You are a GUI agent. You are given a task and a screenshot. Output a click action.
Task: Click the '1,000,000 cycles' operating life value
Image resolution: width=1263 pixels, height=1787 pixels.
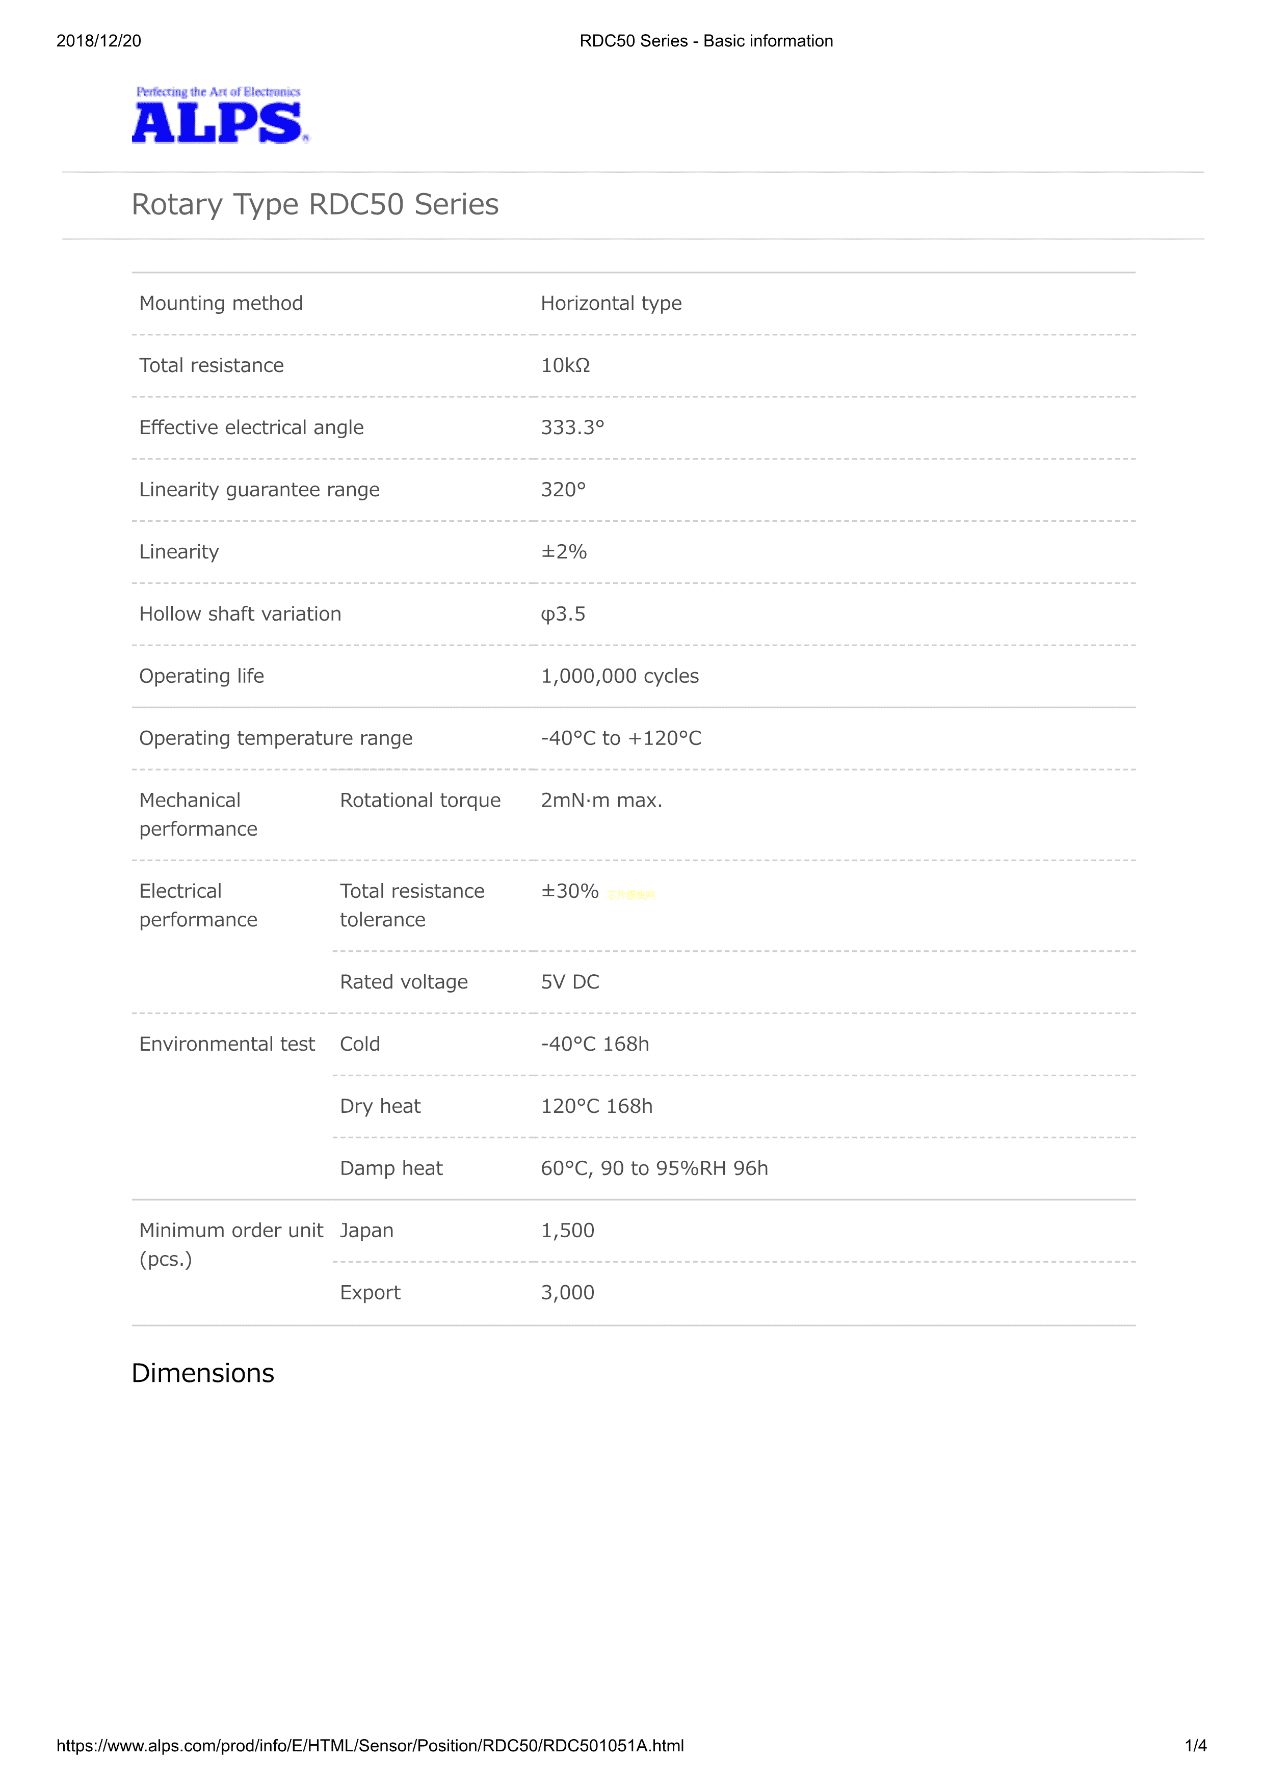[620, 676]
